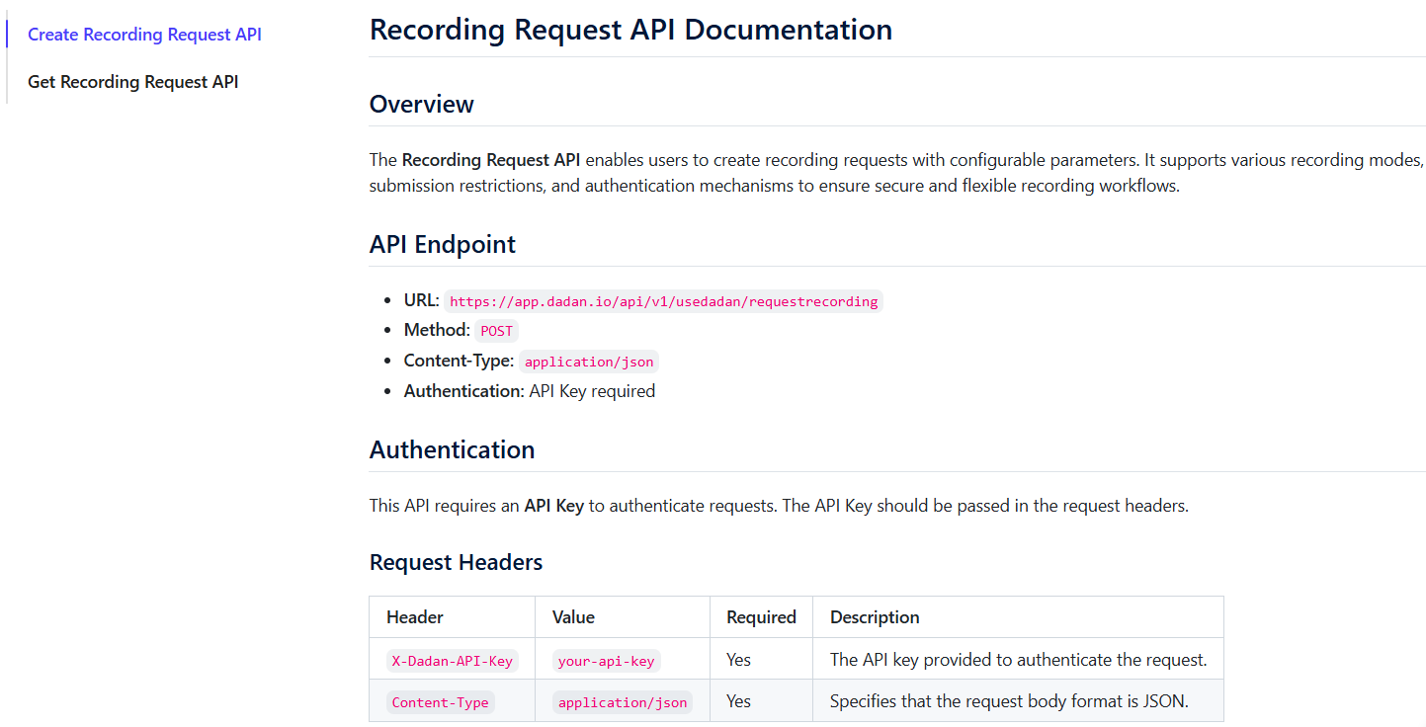Click the API Key required authentication text
The image size is (1426, 727).
pyautogui.click(x=594, y=390)
